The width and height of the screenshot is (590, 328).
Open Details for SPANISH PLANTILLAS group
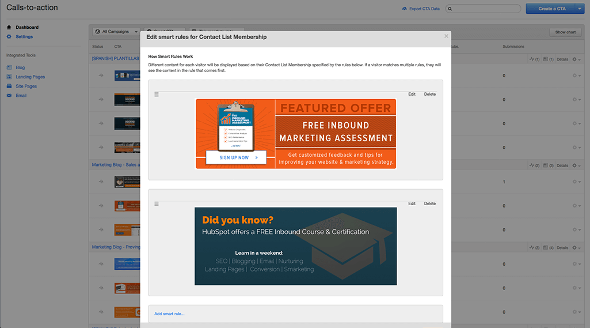tap(562, 59)
